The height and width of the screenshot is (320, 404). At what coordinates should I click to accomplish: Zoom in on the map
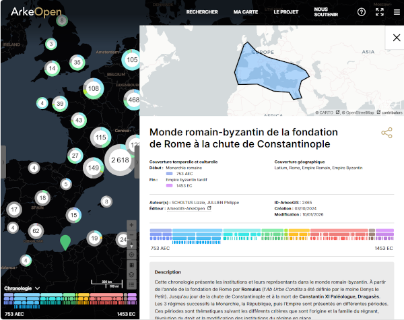[131, 225]
